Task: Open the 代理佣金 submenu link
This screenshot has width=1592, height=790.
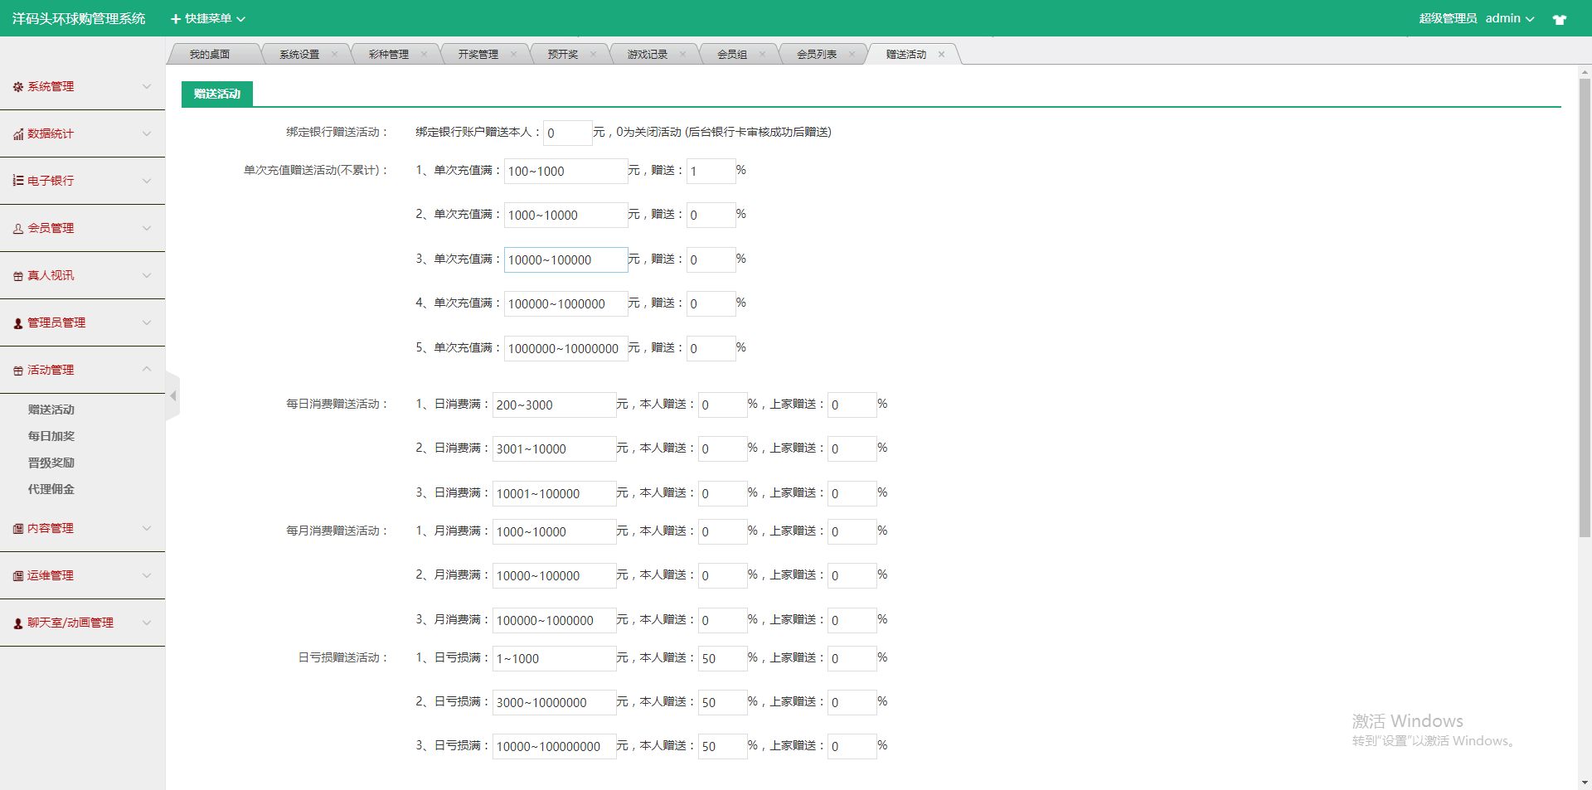Action: (x=51, y=489)
